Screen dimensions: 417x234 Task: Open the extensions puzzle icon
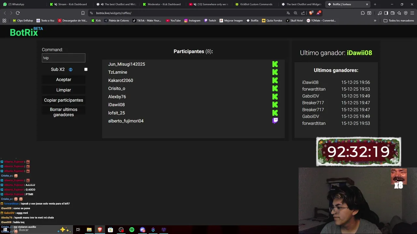tap(363, 13)
